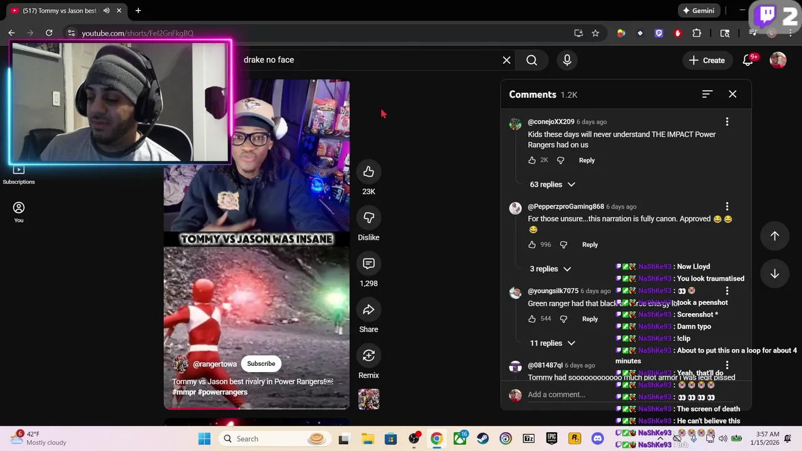Open Subscriptions in YouTube sidebar

coord(19,175)
